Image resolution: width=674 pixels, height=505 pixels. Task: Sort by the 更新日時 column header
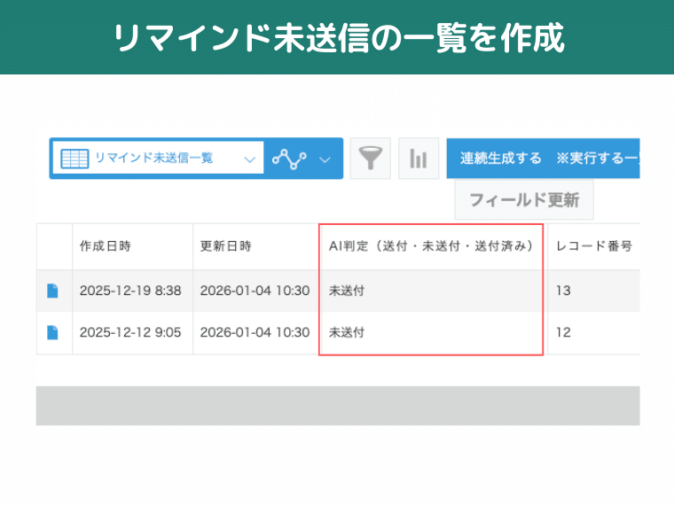point(226,246)
